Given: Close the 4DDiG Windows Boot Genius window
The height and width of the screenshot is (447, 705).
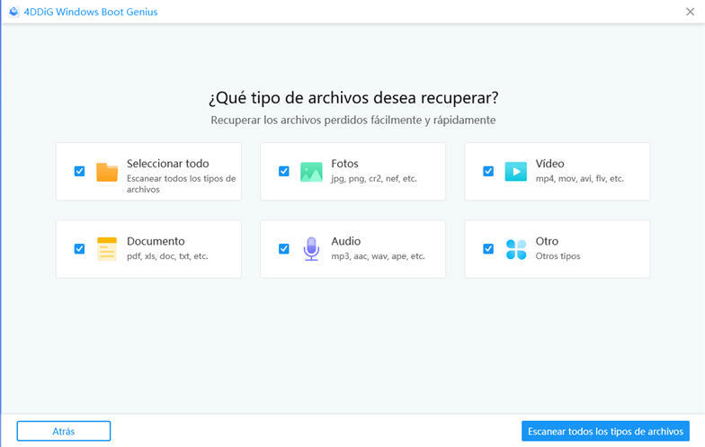Looking at the screenshot, I should [x=691, y=12].
